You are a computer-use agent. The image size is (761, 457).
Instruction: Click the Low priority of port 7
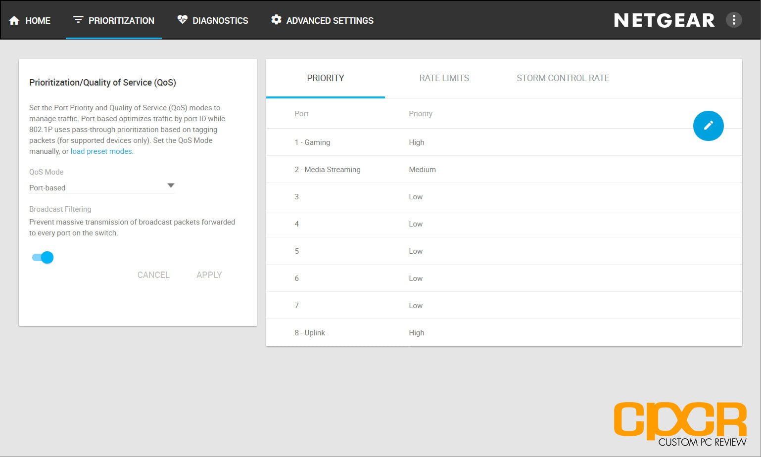coord(416,306)
